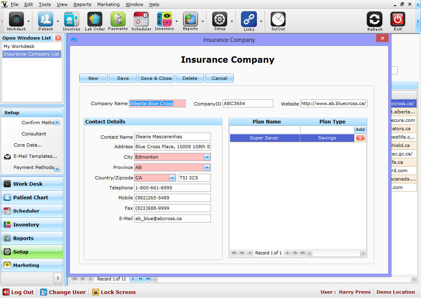The height and width of the screenshot is (298, 421).
Task: Expand the Links toolbar dropdown arrow
Action: pyautogui.click(x=261, y=21)
